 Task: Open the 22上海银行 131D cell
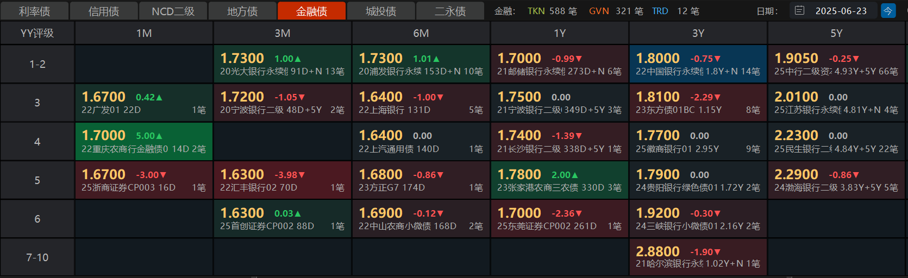(421, 103)
